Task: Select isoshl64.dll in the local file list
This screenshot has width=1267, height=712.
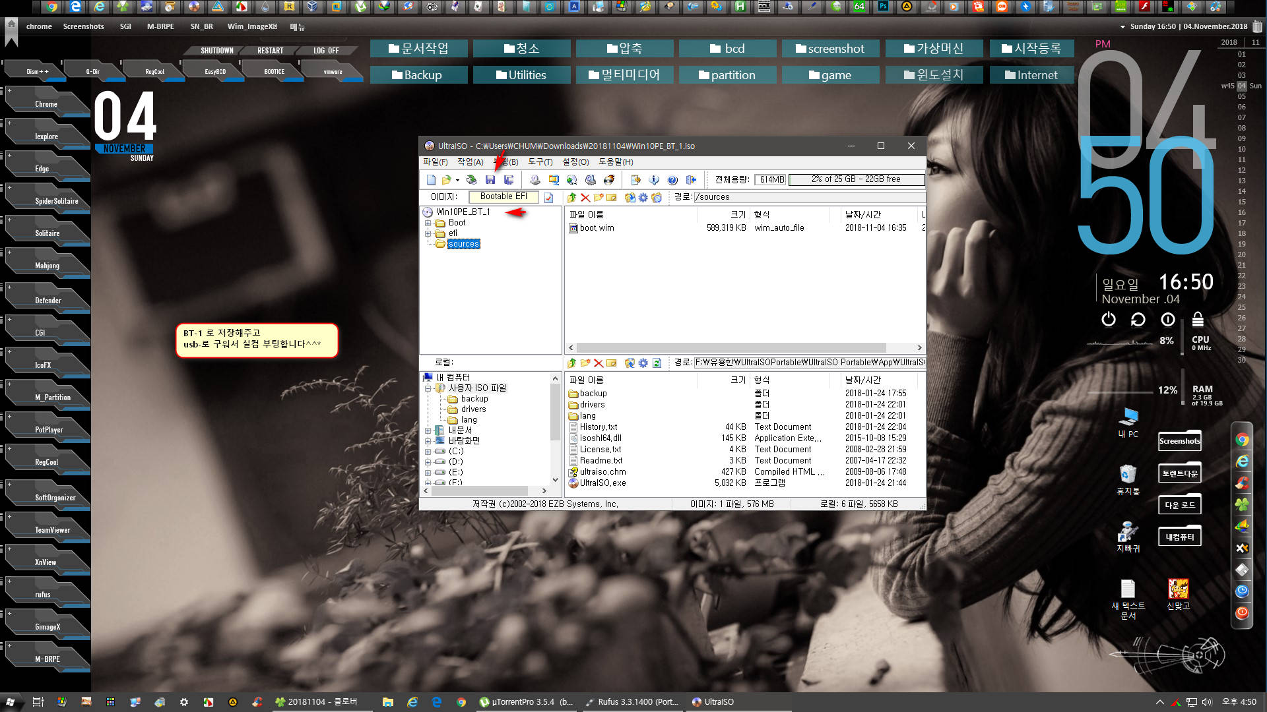Action: (x=601, y=438)
